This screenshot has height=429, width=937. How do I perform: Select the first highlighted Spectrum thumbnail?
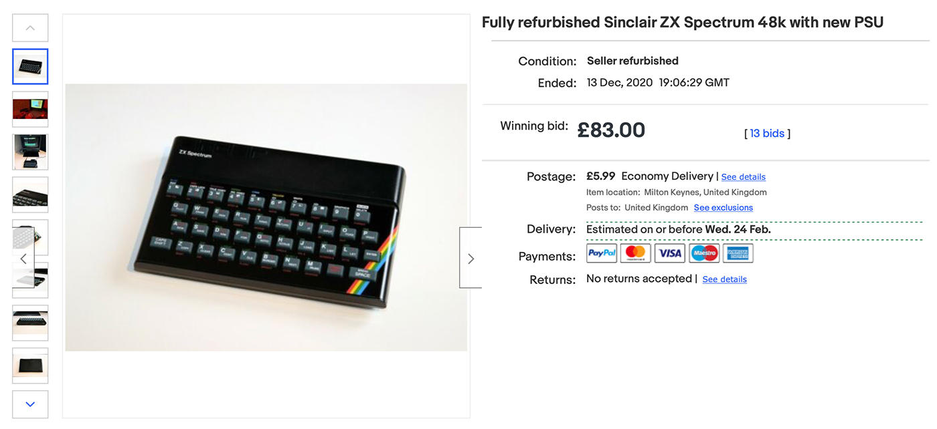point(30,67)
